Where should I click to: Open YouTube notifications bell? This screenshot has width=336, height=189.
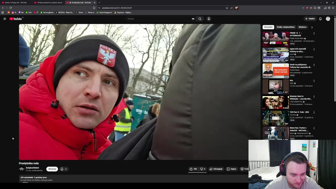(x=320, y=19)
